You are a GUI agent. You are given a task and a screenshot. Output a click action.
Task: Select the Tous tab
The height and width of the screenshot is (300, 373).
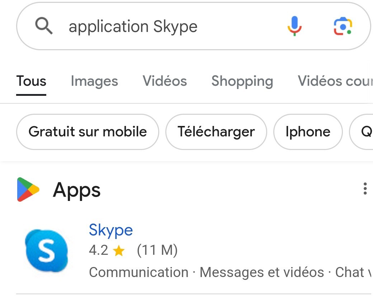[x=31, y=81]
